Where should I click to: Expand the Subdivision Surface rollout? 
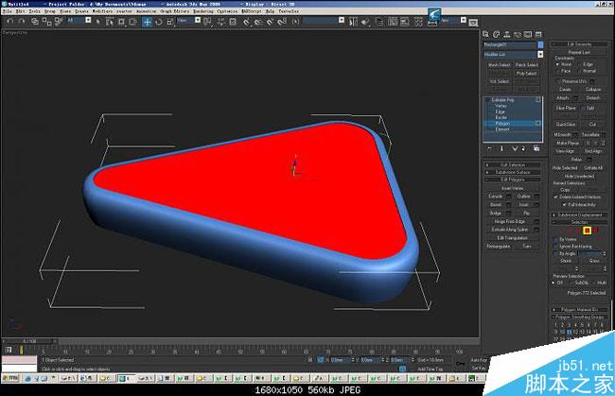pyautogui.click(x=512, y=171)
